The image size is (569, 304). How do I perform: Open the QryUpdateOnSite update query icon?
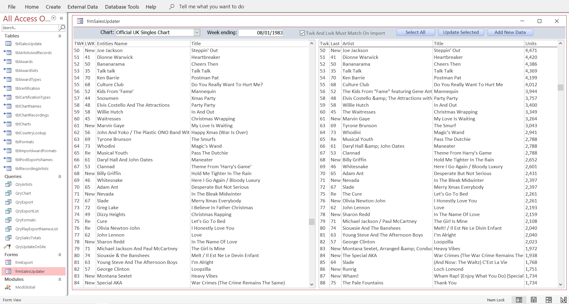pyautogui.click(x=8, y=247)
